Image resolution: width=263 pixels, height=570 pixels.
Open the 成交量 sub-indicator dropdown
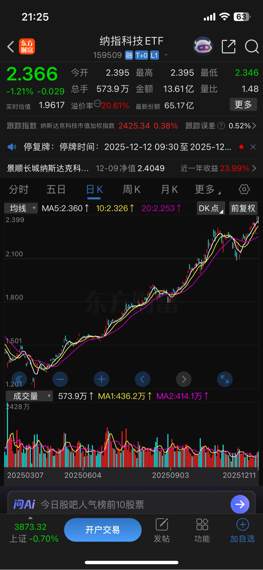29,396
